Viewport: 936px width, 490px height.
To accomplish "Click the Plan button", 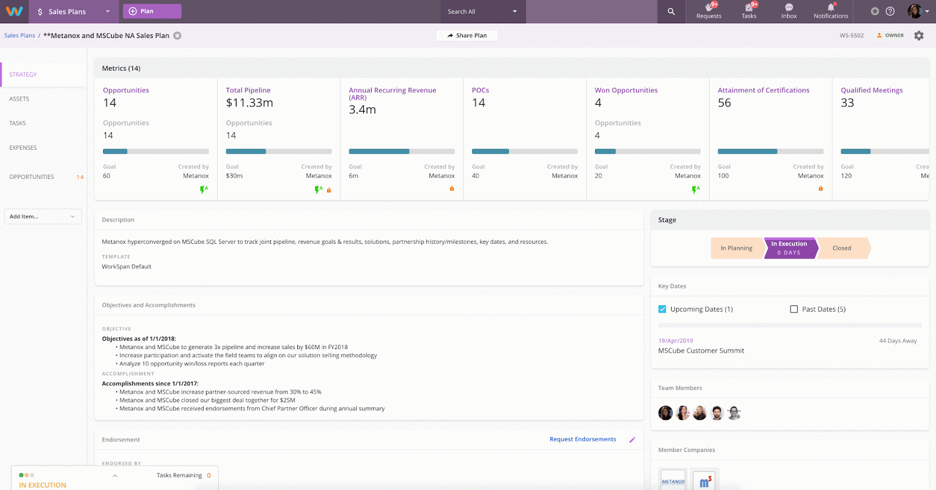I will 152,11.
